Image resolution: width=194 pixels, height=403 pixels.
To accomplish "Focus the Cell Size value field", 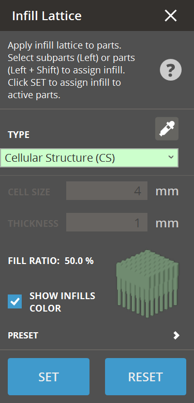I will point(107,191).
